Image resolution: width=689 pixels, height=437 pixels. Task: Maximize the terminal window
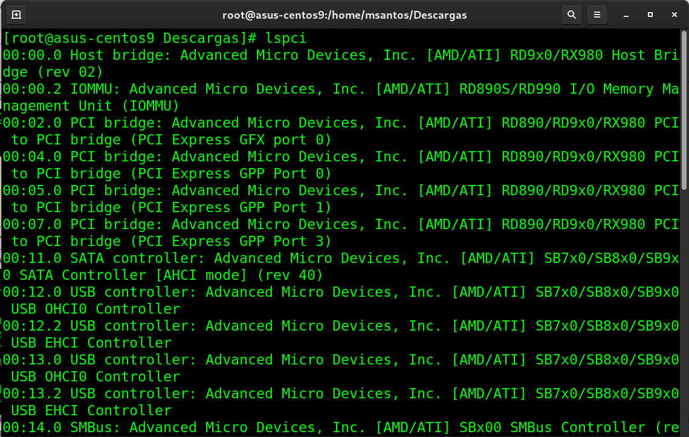[x=650, y=15]
